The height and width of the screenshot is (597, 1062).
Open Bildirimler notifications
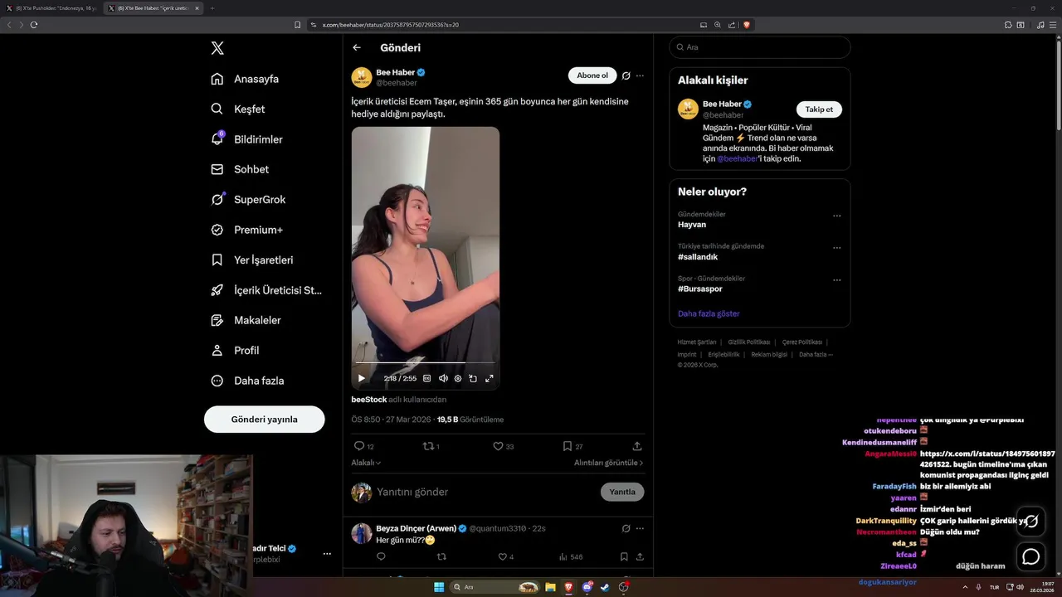pyautogui.click(x=246, y=139)
